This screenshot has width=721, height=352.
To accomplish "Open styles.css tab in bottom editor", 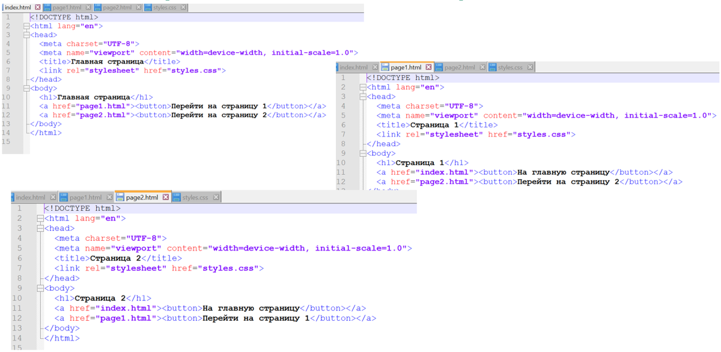I will 197,197.
